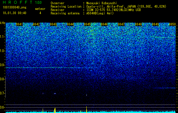Click the HROFFT 1.0.0 title text

coord(22,2)
